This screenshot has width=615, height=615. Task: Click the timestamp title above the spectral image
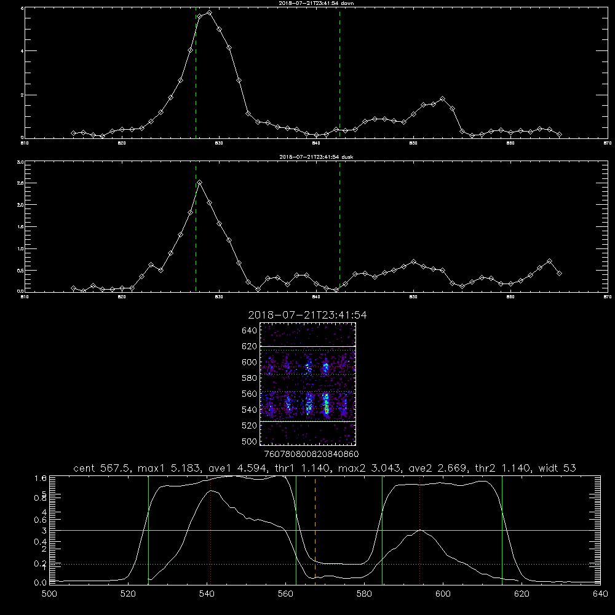(307, 315)
